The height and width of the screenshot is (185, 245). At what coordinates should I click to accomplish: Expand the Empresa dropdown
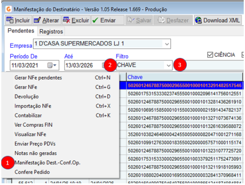pos(167,44)
